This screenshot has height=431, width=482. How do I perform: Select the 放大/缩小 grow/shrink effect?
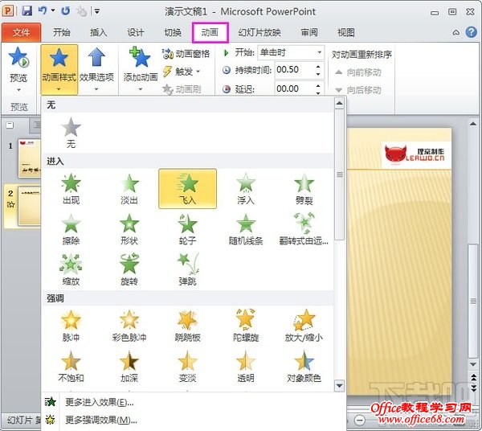(304, 326)
